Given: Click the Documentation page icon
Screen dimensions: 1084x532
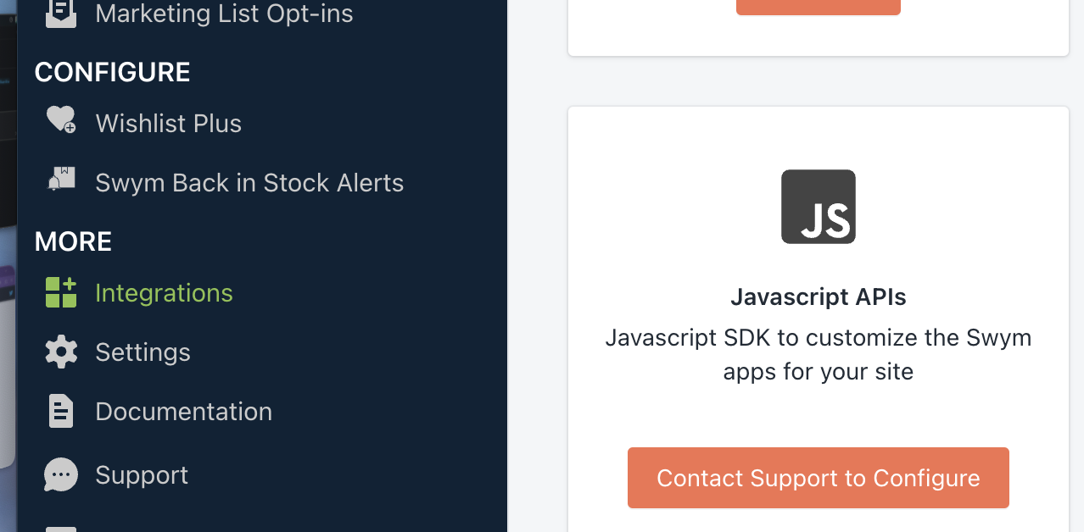Looking at the screenshot, I should 61,412.
